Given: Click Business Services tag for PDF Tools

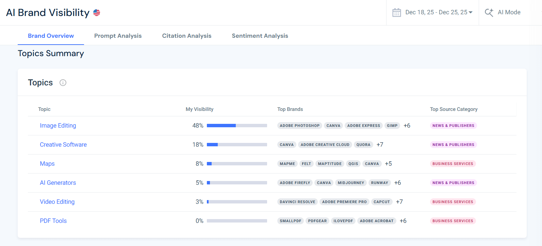Looking at the screenshot, I should pos(453,221).
